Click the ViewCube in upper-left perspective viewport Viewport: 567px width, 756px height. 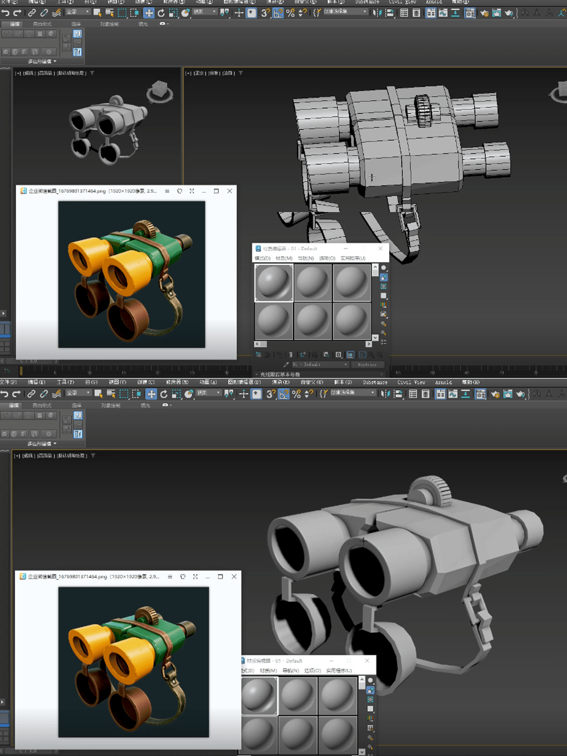tap(159, 90)
